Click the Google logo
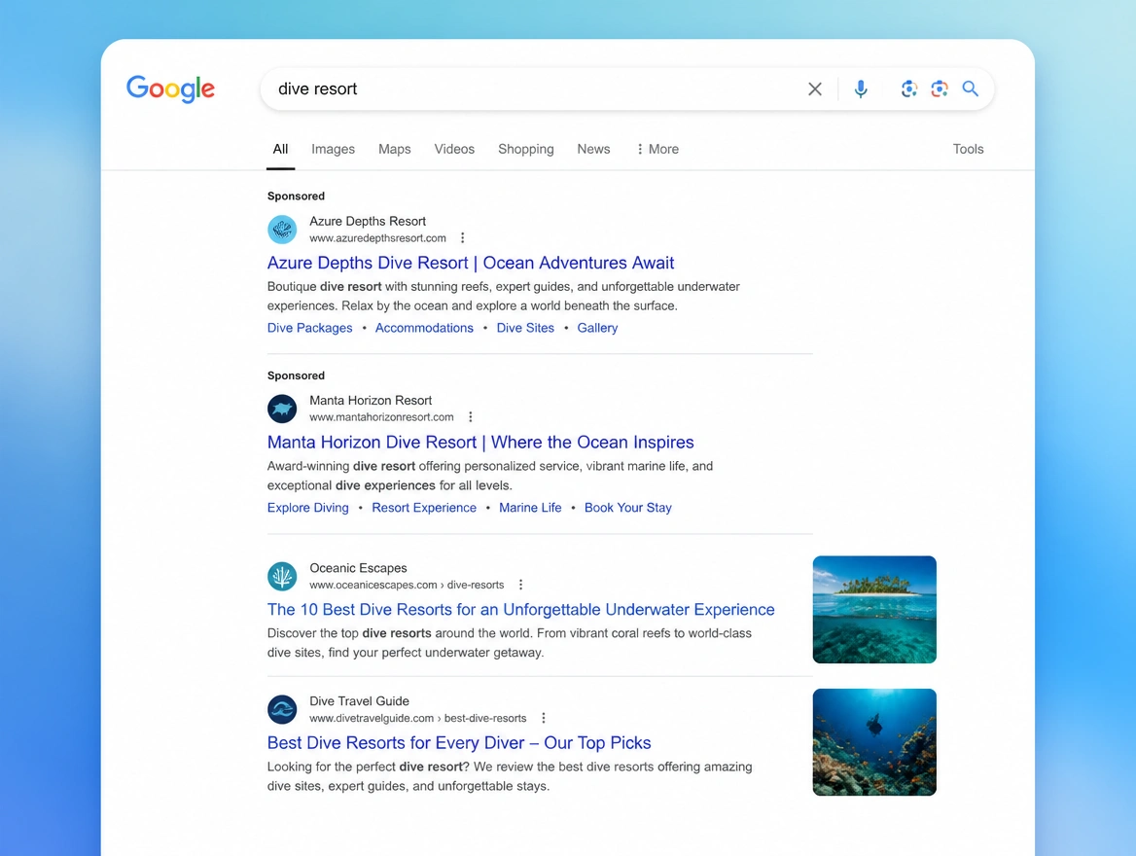Viewport: 1136px width, 856px height. pos(170,89)
